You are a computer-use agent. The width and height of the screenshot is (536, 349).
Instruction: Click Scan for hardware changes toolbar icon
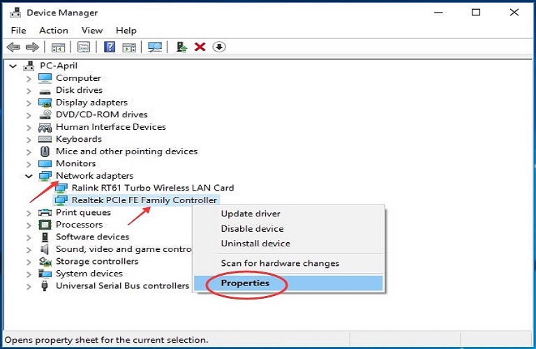tap(155, 47)
